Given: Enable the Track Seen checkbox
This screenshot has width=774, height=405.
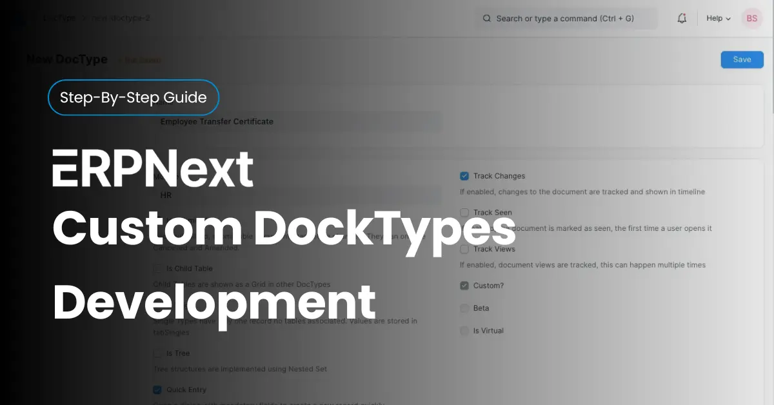Looking at the screenshot, I should pos(464,212).
